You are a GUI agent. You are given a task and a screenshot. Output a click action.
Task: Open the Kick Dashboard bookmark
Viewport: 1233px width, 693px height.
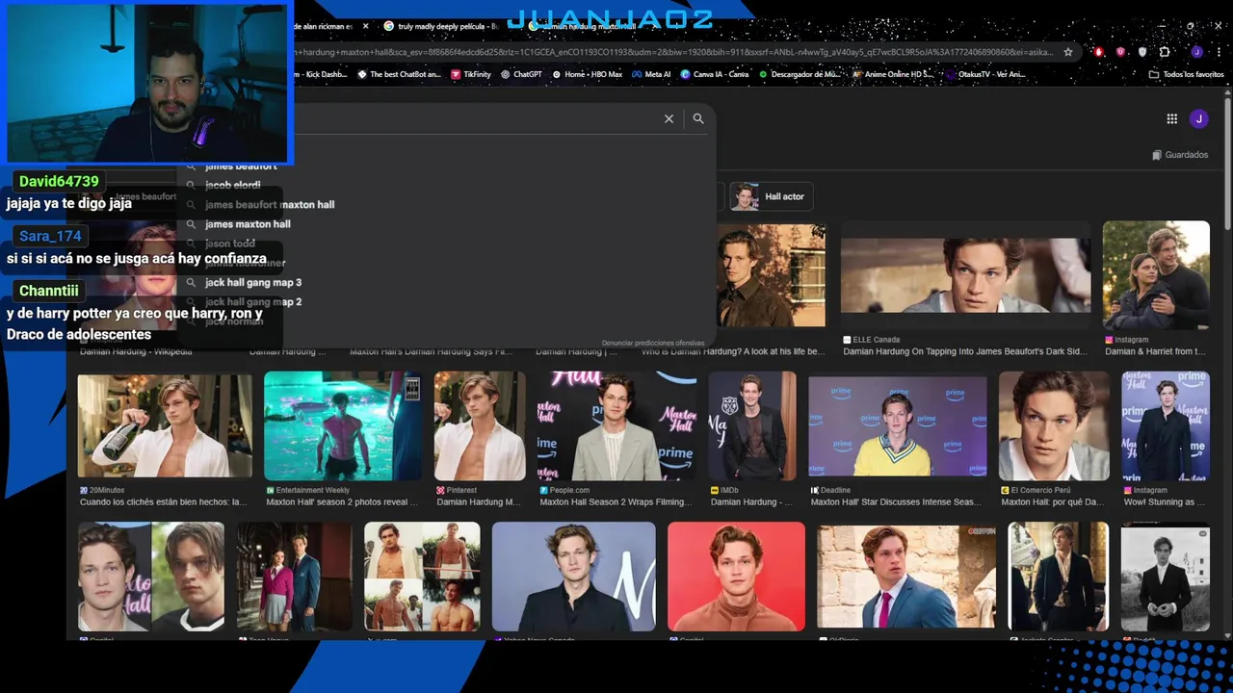pyautogui.click(x=322, y=74)
